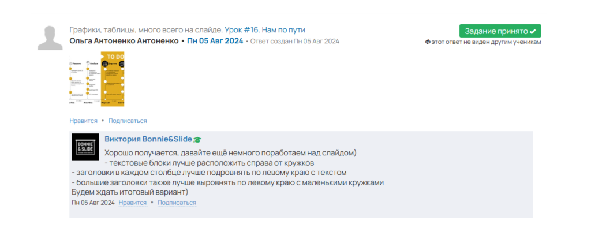This screenshot has width=591, height=228.
Task: Click the crossed-eye icon near visibility note
Action: pos(428,42)
